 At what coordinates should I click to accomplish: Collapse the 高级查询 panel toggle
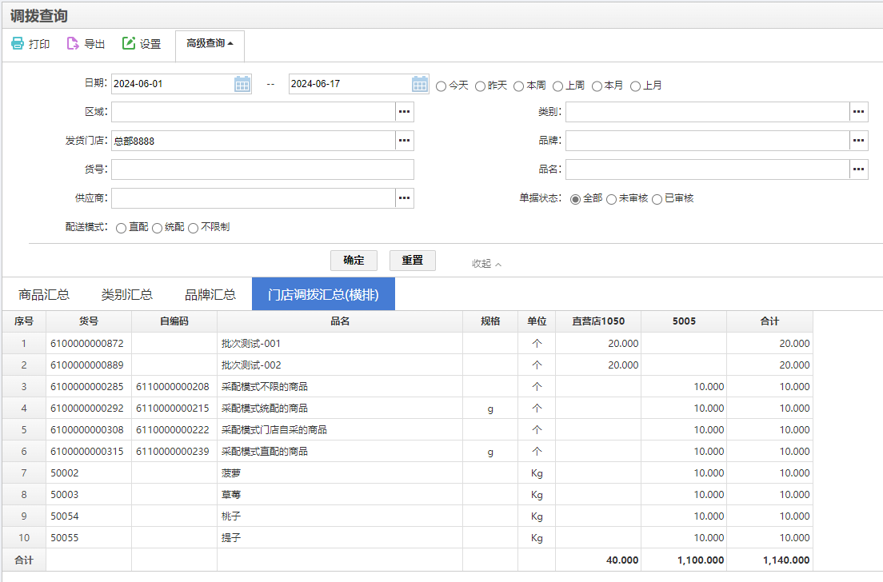(210, 44)
